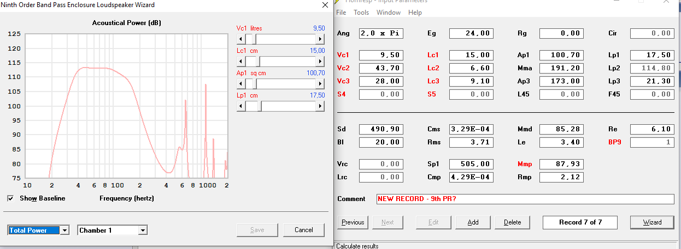Click the Rmp field showing 2,12
The image size is (681, 249).
point(561,177)
